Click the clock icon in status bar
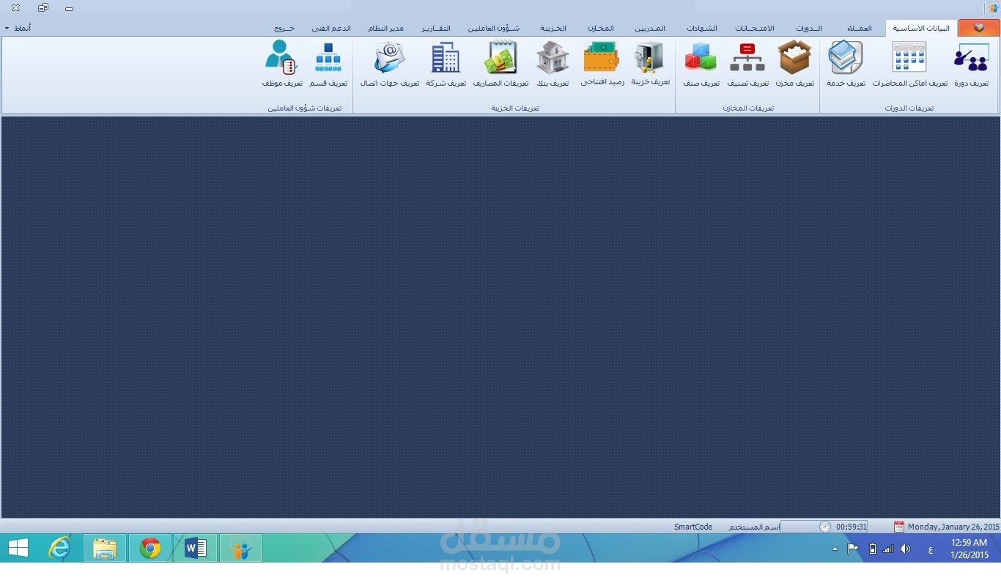 [825, 527]
